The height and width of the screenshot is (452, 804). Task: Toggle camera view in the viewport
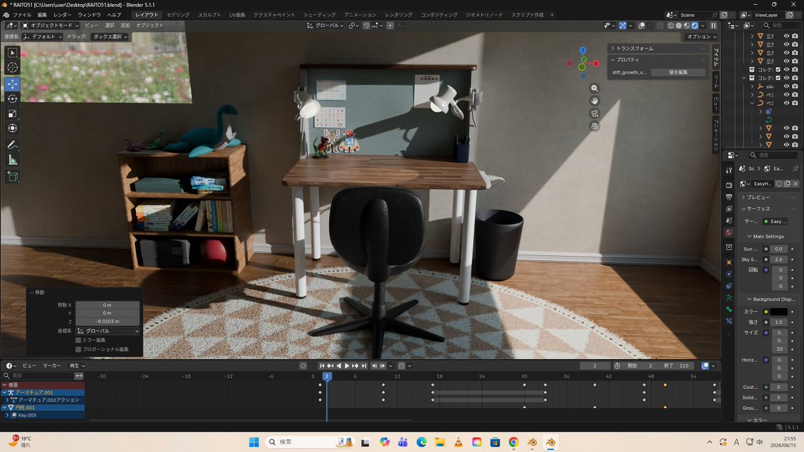pyautogui.click(x=594, y=113)
